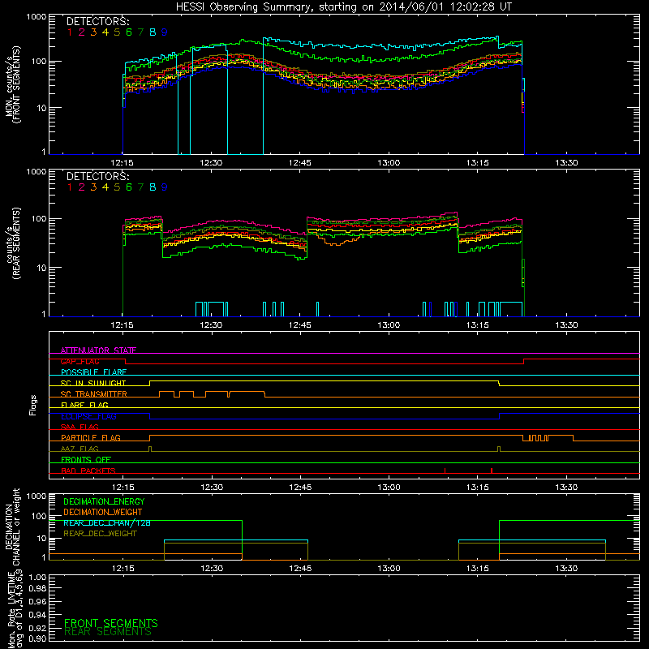The width and height of the screenshot is (649, 649).
Task: Select orange detector 3 in front segments legend
Action: pos(93,32)
